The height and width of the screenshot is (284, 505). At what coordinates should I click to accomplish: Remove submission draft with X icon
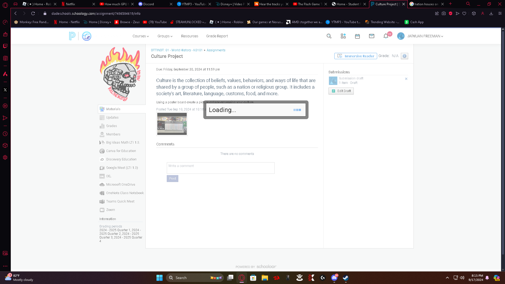click(406, 79)
